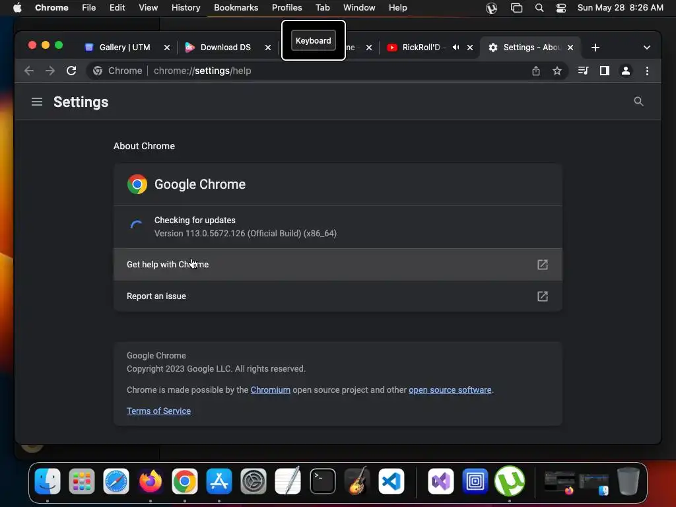Screen dimensions: 676x507
Task: Switch to the RickRoll'D tab
Action: coord(421,48)
